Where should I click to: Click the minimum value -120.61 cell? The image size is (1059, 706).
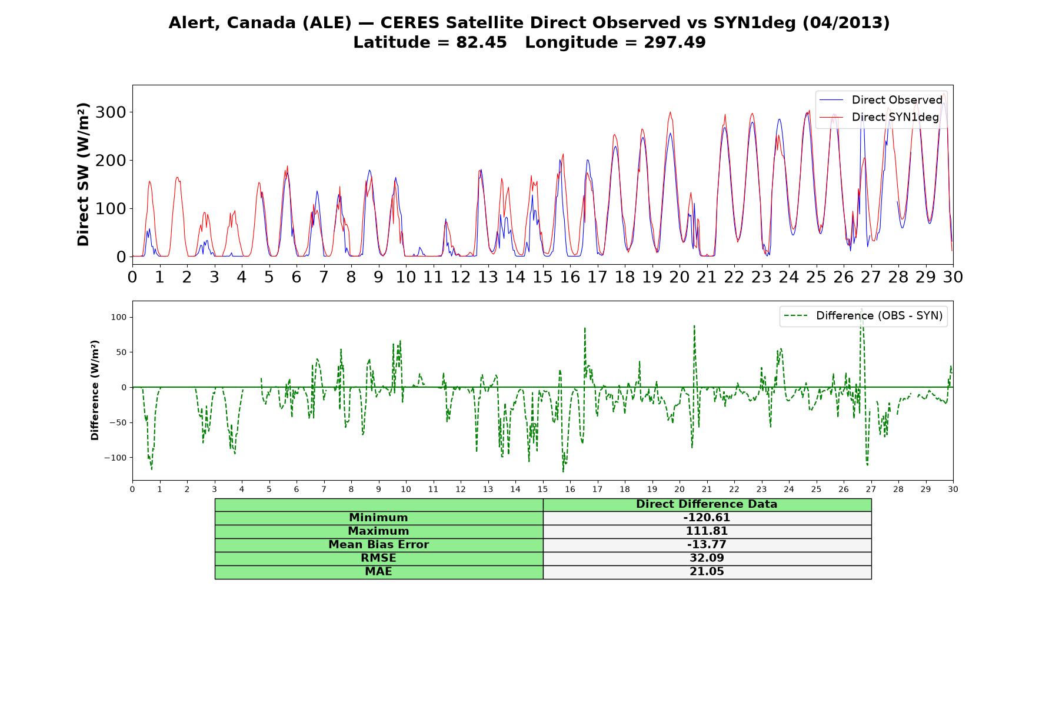click(707, 518)
